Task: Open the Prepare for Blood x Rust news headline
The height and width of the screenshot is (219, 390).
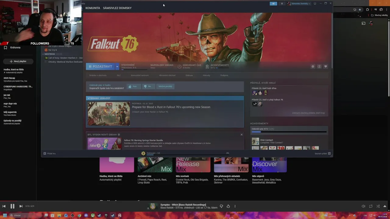Action: 171,107
